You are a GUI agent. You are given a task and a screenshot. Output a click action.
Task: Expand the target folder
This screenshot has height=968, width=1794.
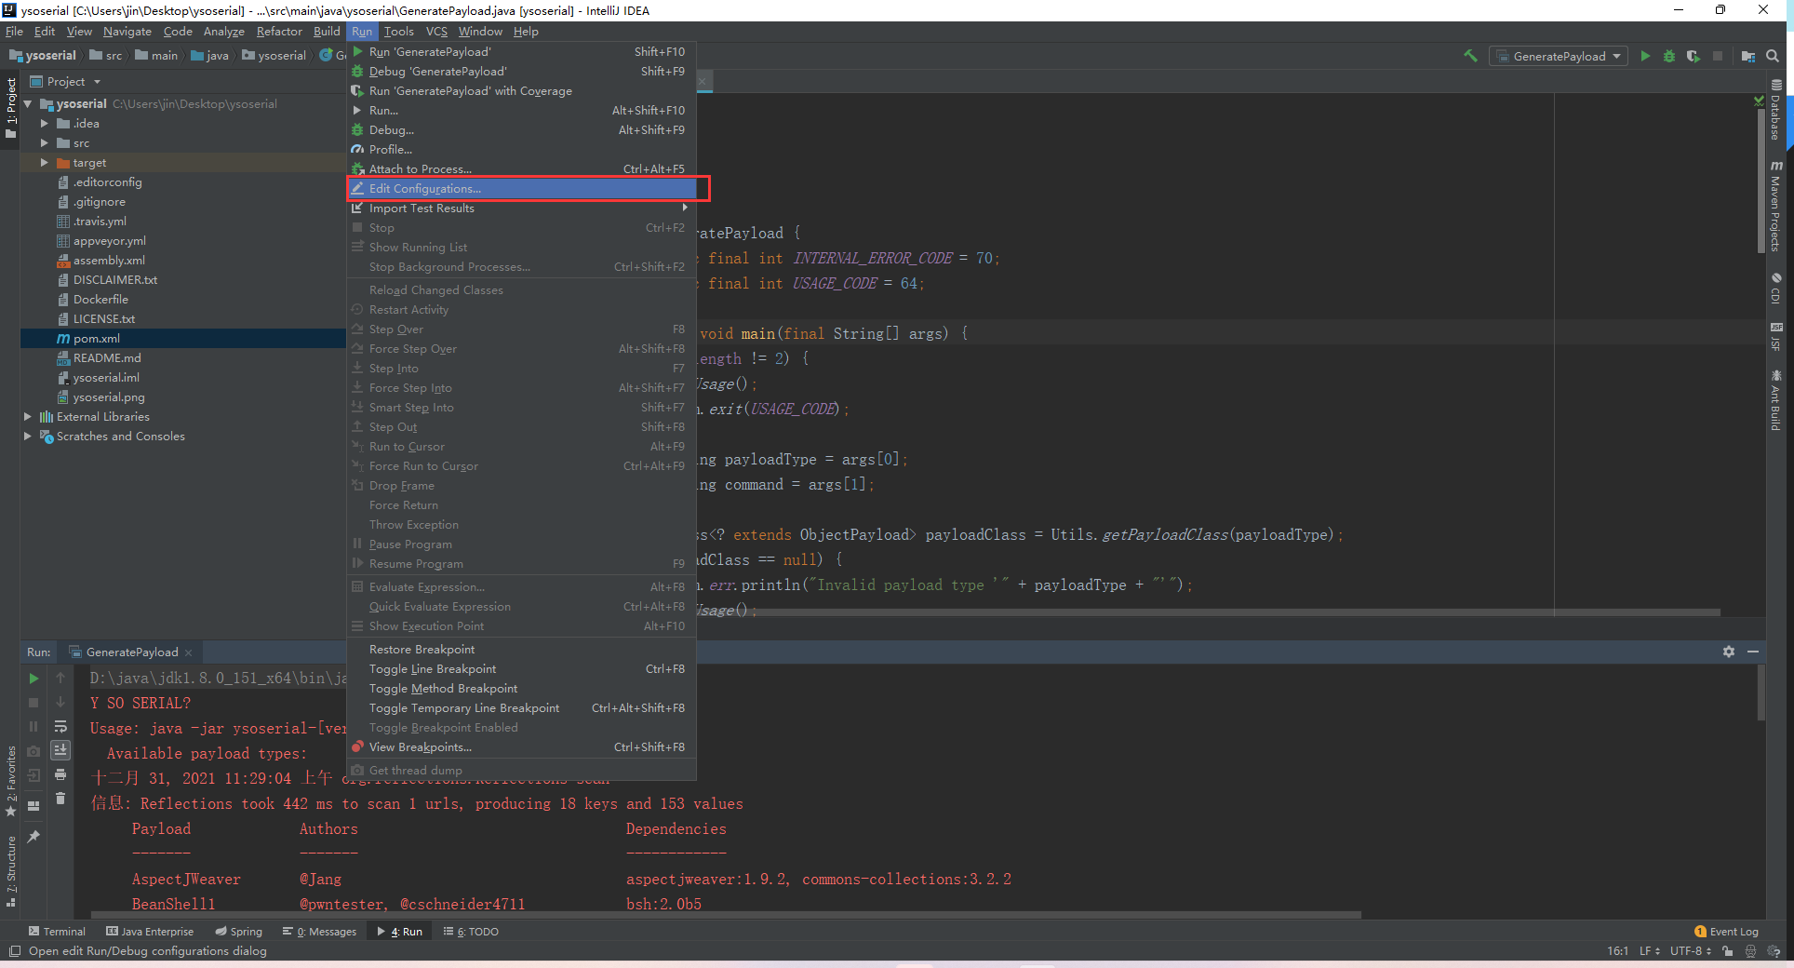point(44,163)
